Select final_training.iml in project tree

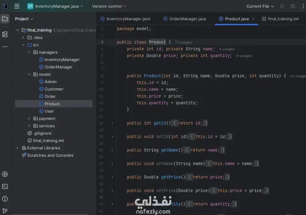(x=46, y=141)
